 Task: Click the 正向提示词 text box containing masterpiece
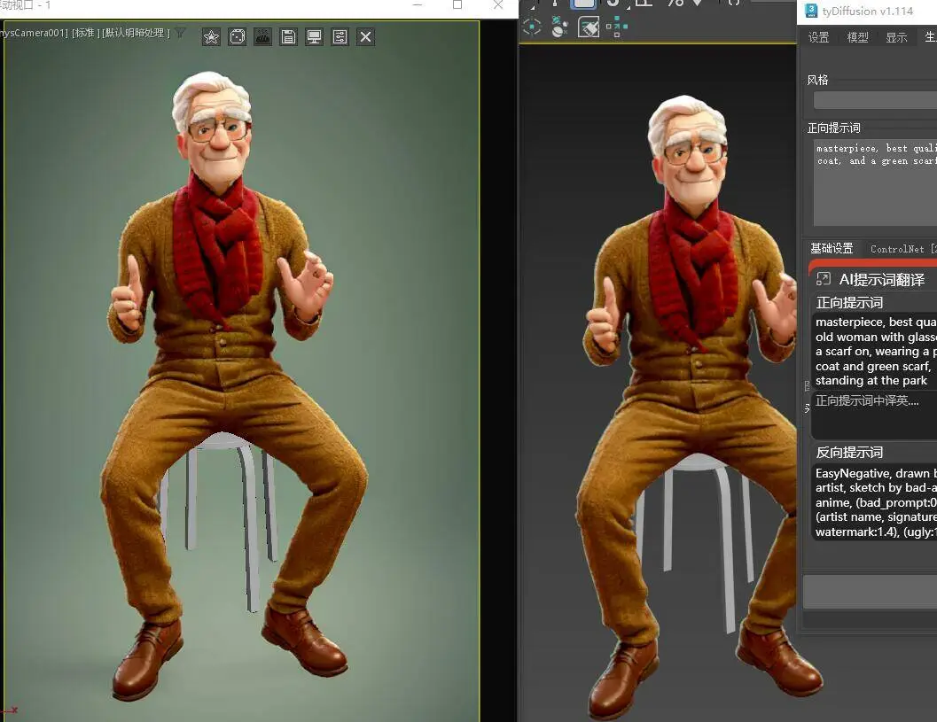coord(876,182)
